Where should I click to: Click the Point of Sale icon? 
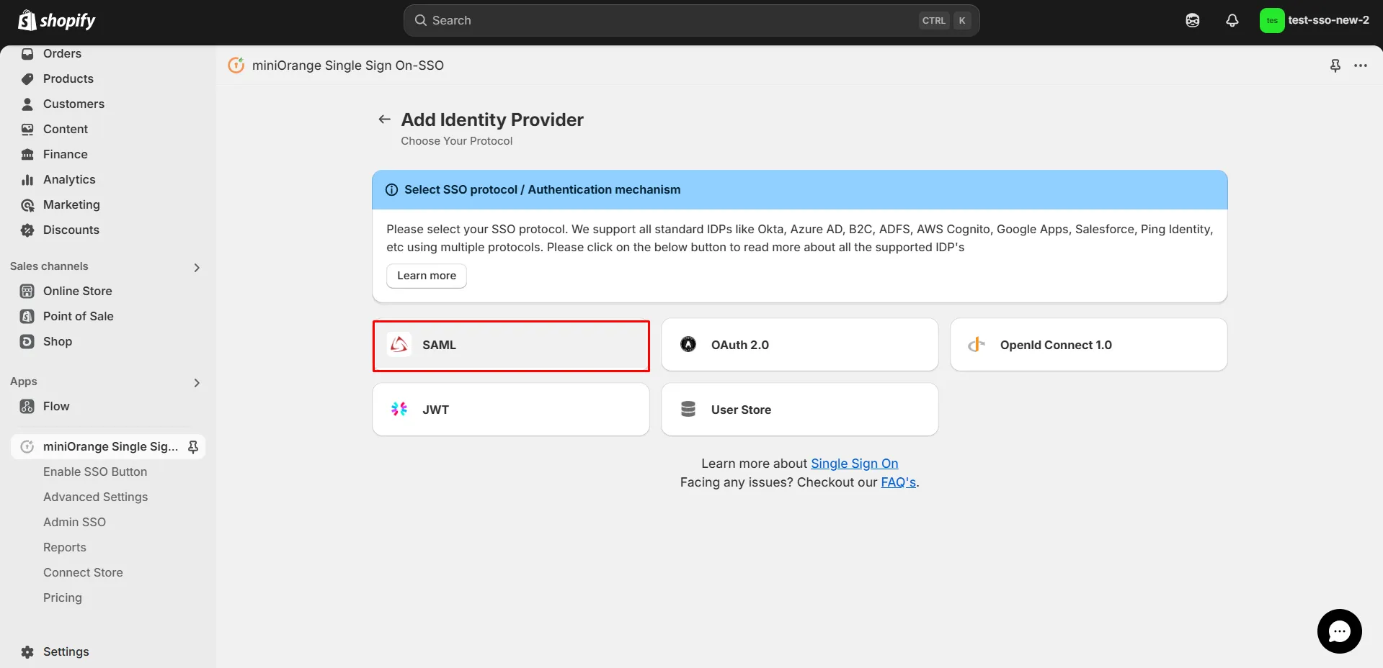pyautogui.click(x=27, y=317)
